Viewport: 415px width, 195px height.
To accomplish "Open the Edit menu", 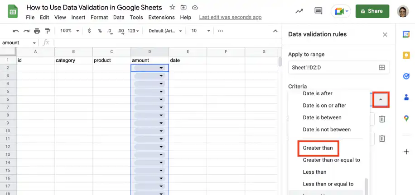I will point(44,18).
